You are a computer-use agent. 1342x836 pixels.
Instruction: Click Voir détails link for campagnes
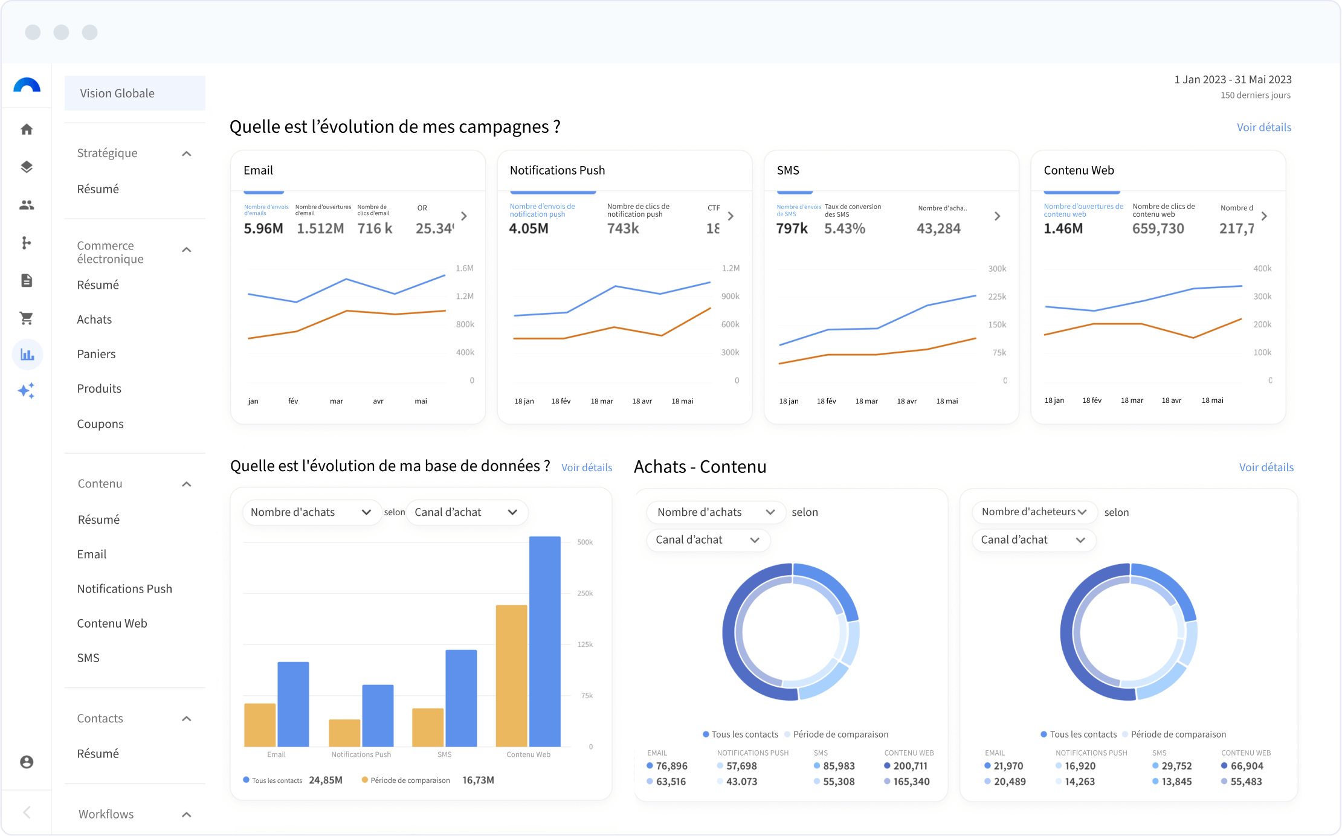click(x=1263, y=127)
